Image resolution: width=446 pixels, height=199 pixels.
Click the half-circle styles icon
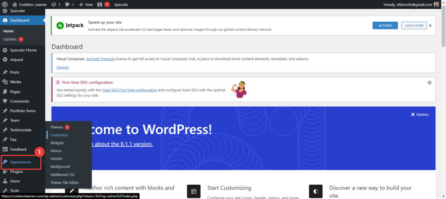(x=315, y=191)
